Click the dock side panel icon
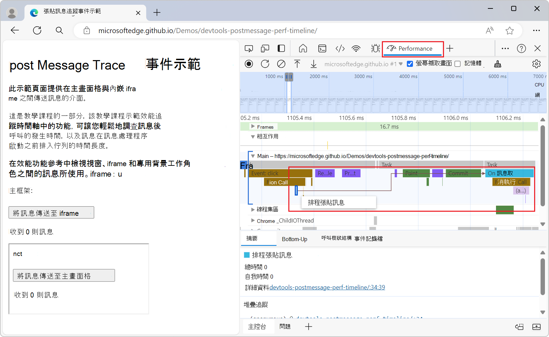This screenshot has height=337, width=549. (281, 48)
